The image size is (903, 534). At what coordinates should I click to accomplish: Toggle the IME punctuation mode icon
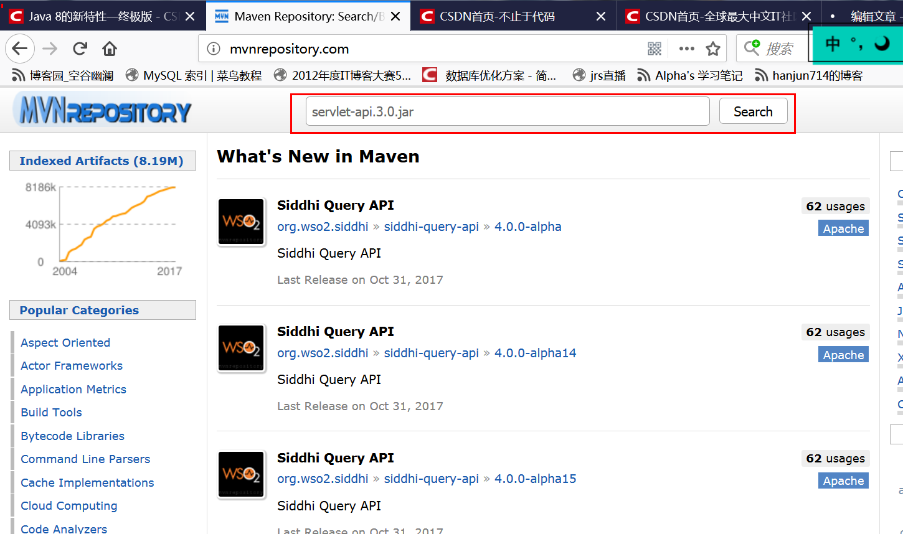857,44
